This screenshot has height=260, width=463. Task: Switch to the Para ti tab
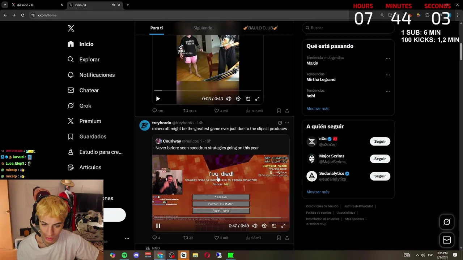(x=157, y=28)
